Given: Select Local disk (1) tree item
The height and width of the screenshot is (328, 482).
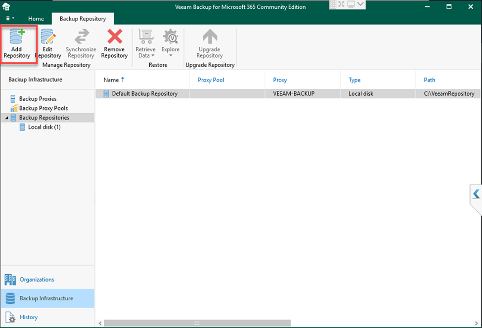Looking at the screenshot, I should [x=44, y=127].
